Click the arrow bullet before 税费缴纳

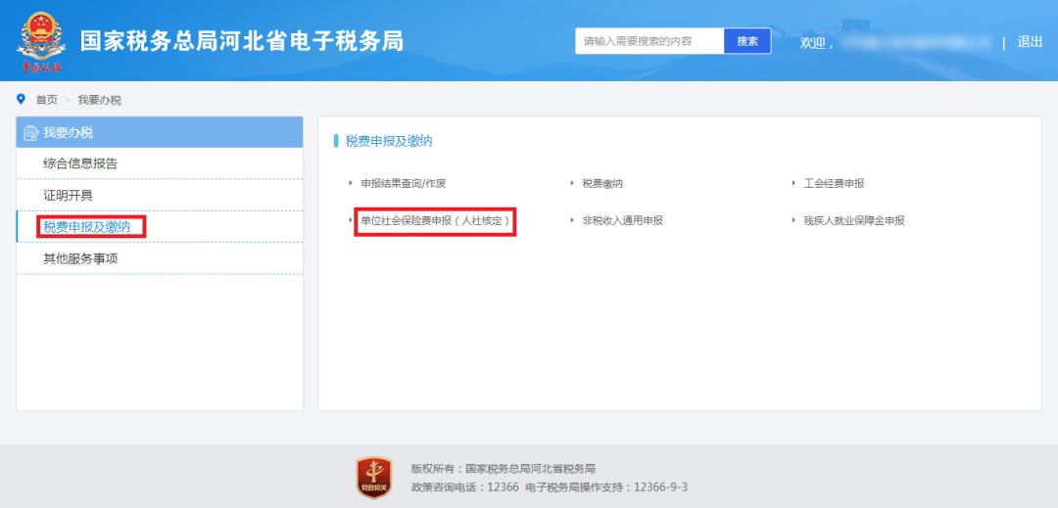572,182
